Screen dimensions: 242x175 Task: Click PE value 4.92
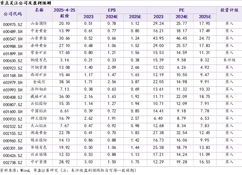[x=205, y=67]
